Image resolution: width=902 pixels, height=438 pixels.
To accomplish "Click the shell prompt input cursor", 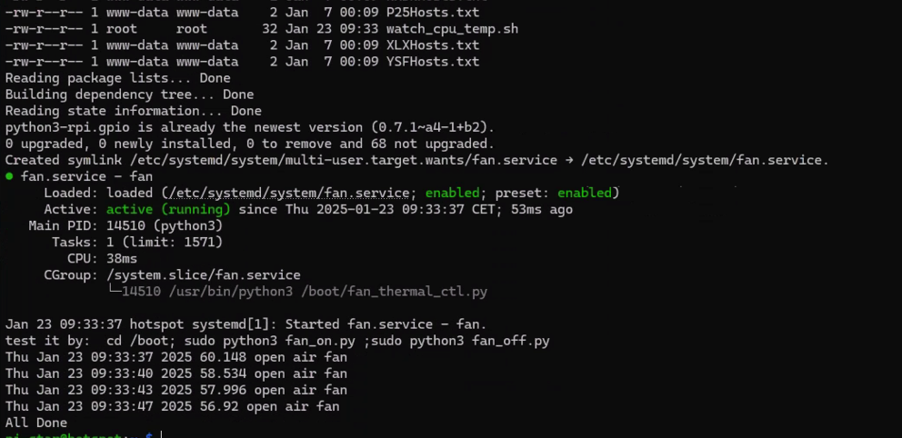I will pos(162,435).
